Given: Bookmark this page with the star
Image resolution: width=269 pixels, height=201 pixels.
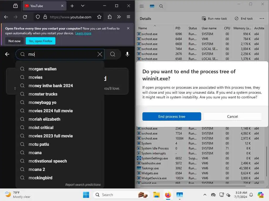Looking at the screenshot, I should click(x=99, y=17).
